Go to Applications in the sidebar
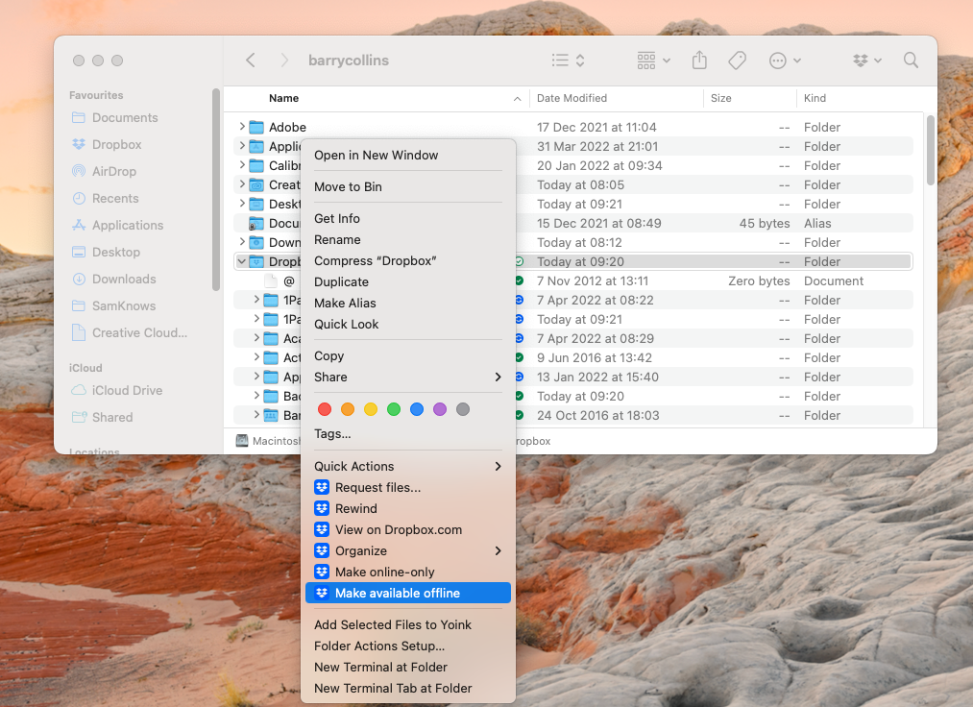Viewport: 973px width, 707px height. coord(127,226)
